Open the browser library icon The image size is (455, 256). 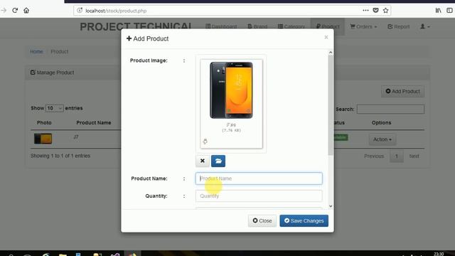tap(438, 11)
